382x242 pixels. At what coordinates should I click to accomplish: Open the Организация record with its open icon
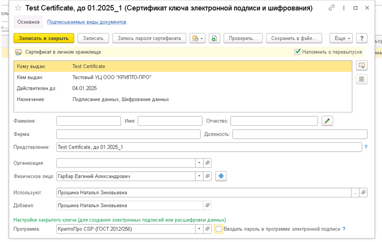208,163
